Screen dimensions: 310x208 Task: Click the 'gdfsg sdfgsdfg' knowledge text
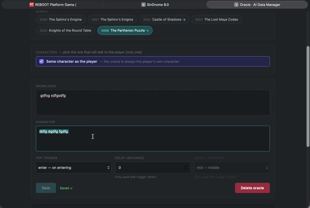(x=53, y=96)
